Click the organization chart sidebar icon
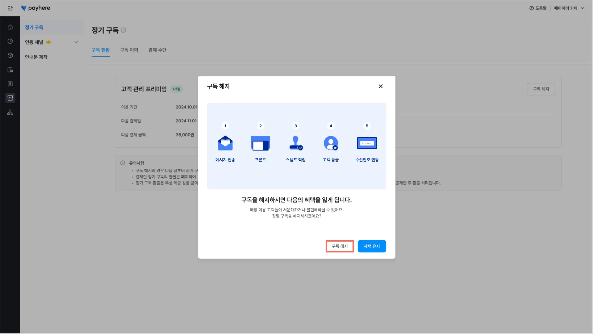Screen dimensions: 593x334 tap(10, 112)
